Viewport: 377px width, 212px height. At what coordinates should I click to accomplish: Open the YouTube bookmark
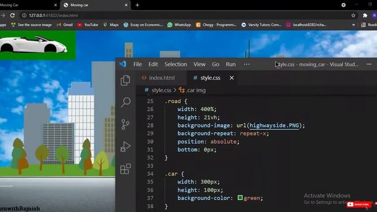[88, 25]
